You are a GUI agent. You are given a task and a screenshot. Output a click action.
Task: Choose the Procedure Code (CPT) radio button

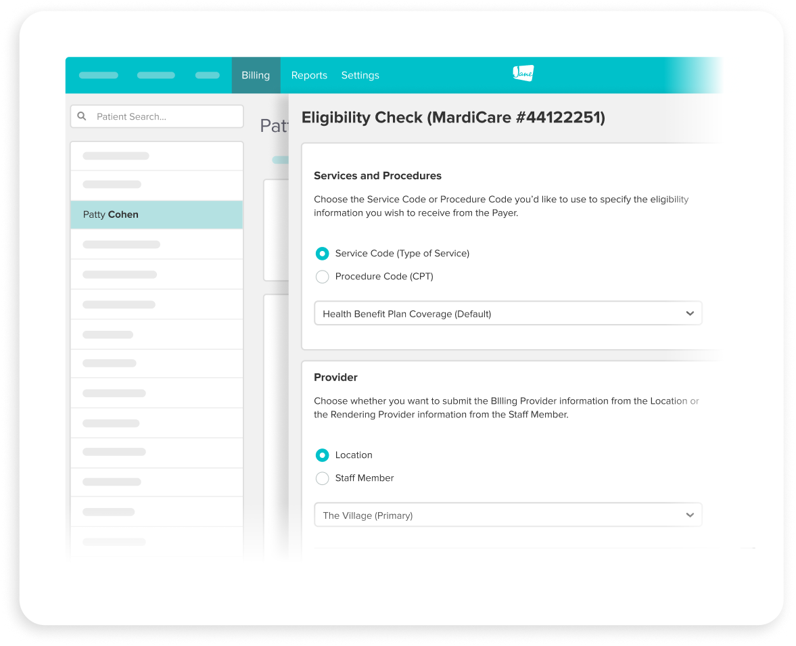pos(323,277)
